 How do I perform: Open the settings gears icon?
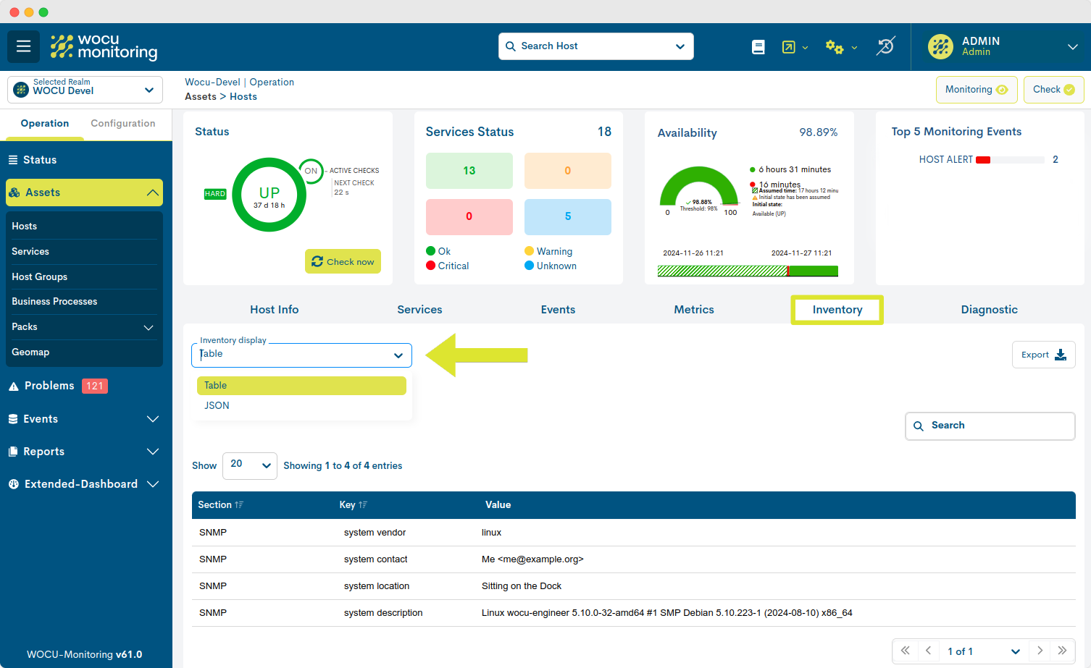pos(835,47)
